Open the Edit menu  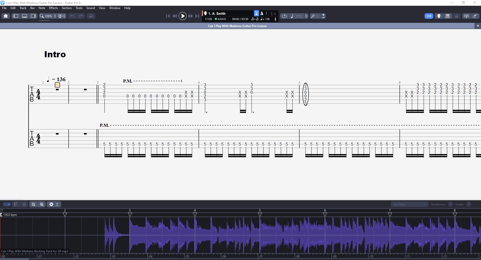click(x=13, y=8)
